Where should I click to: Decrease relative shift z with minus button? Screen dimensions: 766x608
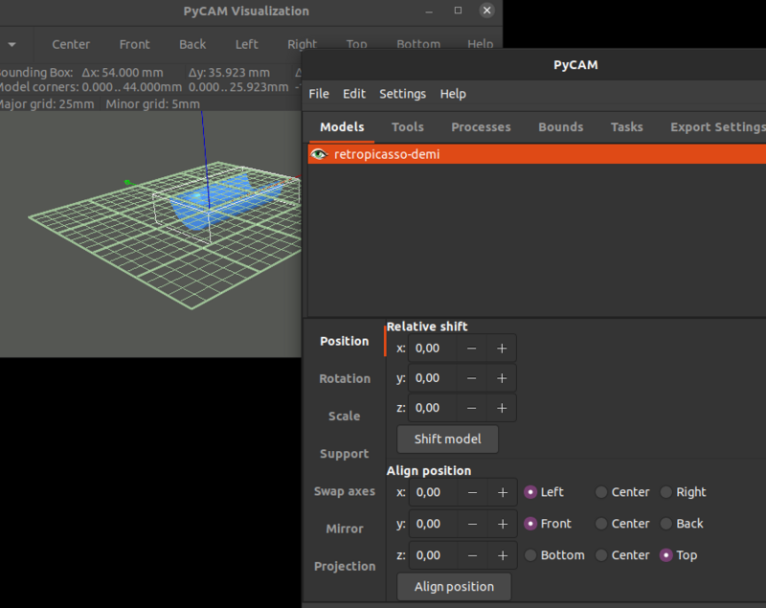pos(471,408)
